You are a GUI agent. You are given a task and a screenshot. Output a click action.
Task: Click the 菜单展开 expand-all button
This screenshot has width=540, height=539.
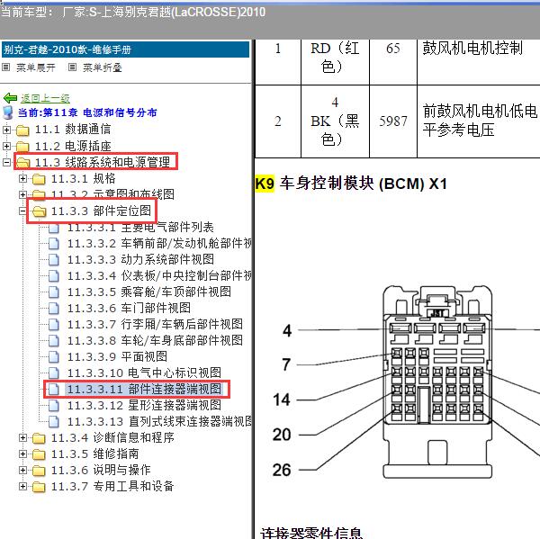(x=36, y=67)
